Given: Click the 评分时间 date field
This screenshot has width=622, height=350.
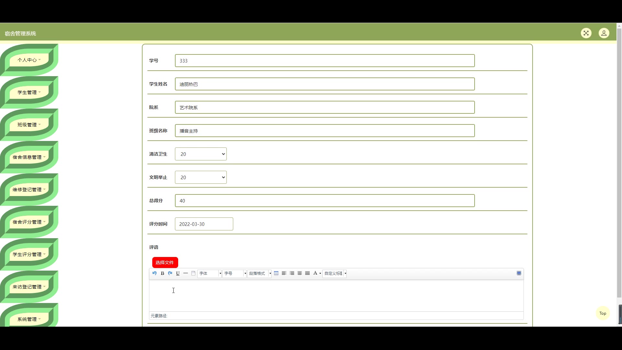Looking at the screenshot, I should 204,224.
